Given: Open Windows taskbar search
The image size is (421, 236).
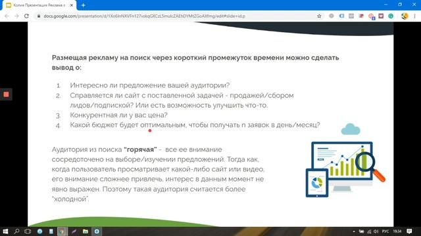Looking at the screenshot, I should tap(16, 231).
